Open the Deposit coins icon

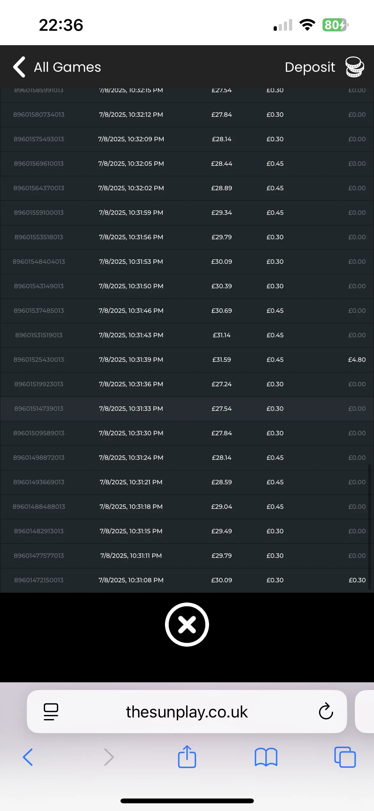355,67
